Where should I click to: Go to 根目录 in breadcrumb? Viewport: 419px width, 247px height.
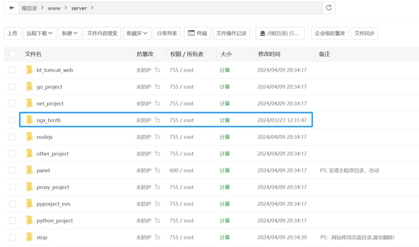tap(30, 8)
